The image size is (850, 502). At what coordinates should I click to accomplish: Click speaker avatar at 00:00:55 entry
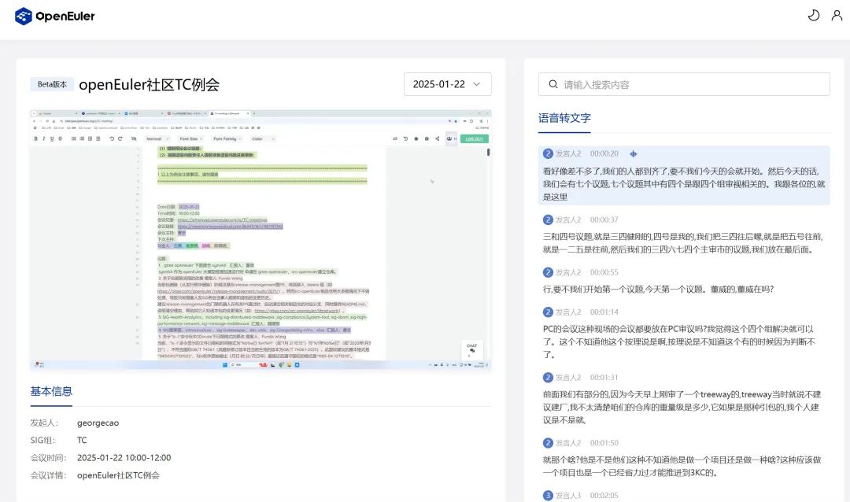[x=548, y=272]
